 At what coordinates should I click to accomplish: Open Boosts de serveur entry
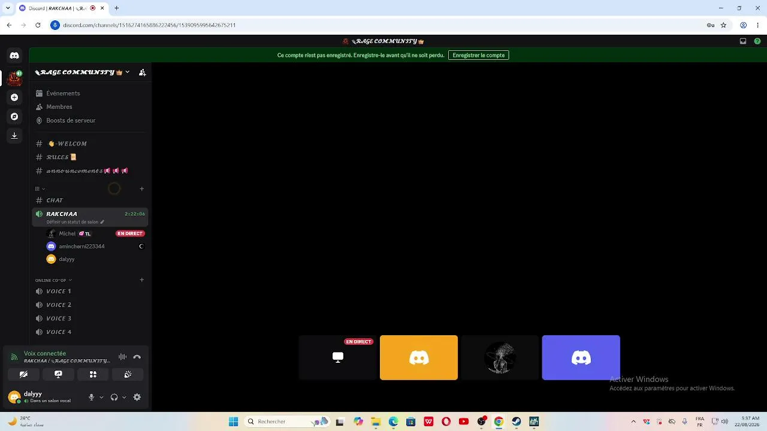point(90,120)
